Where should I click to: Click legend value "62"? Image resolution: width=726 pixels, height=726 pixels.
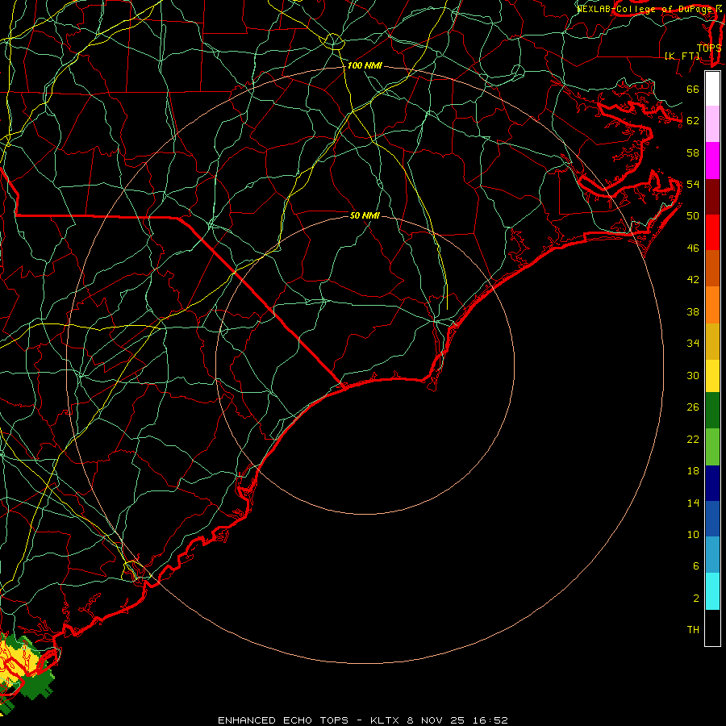693,121
